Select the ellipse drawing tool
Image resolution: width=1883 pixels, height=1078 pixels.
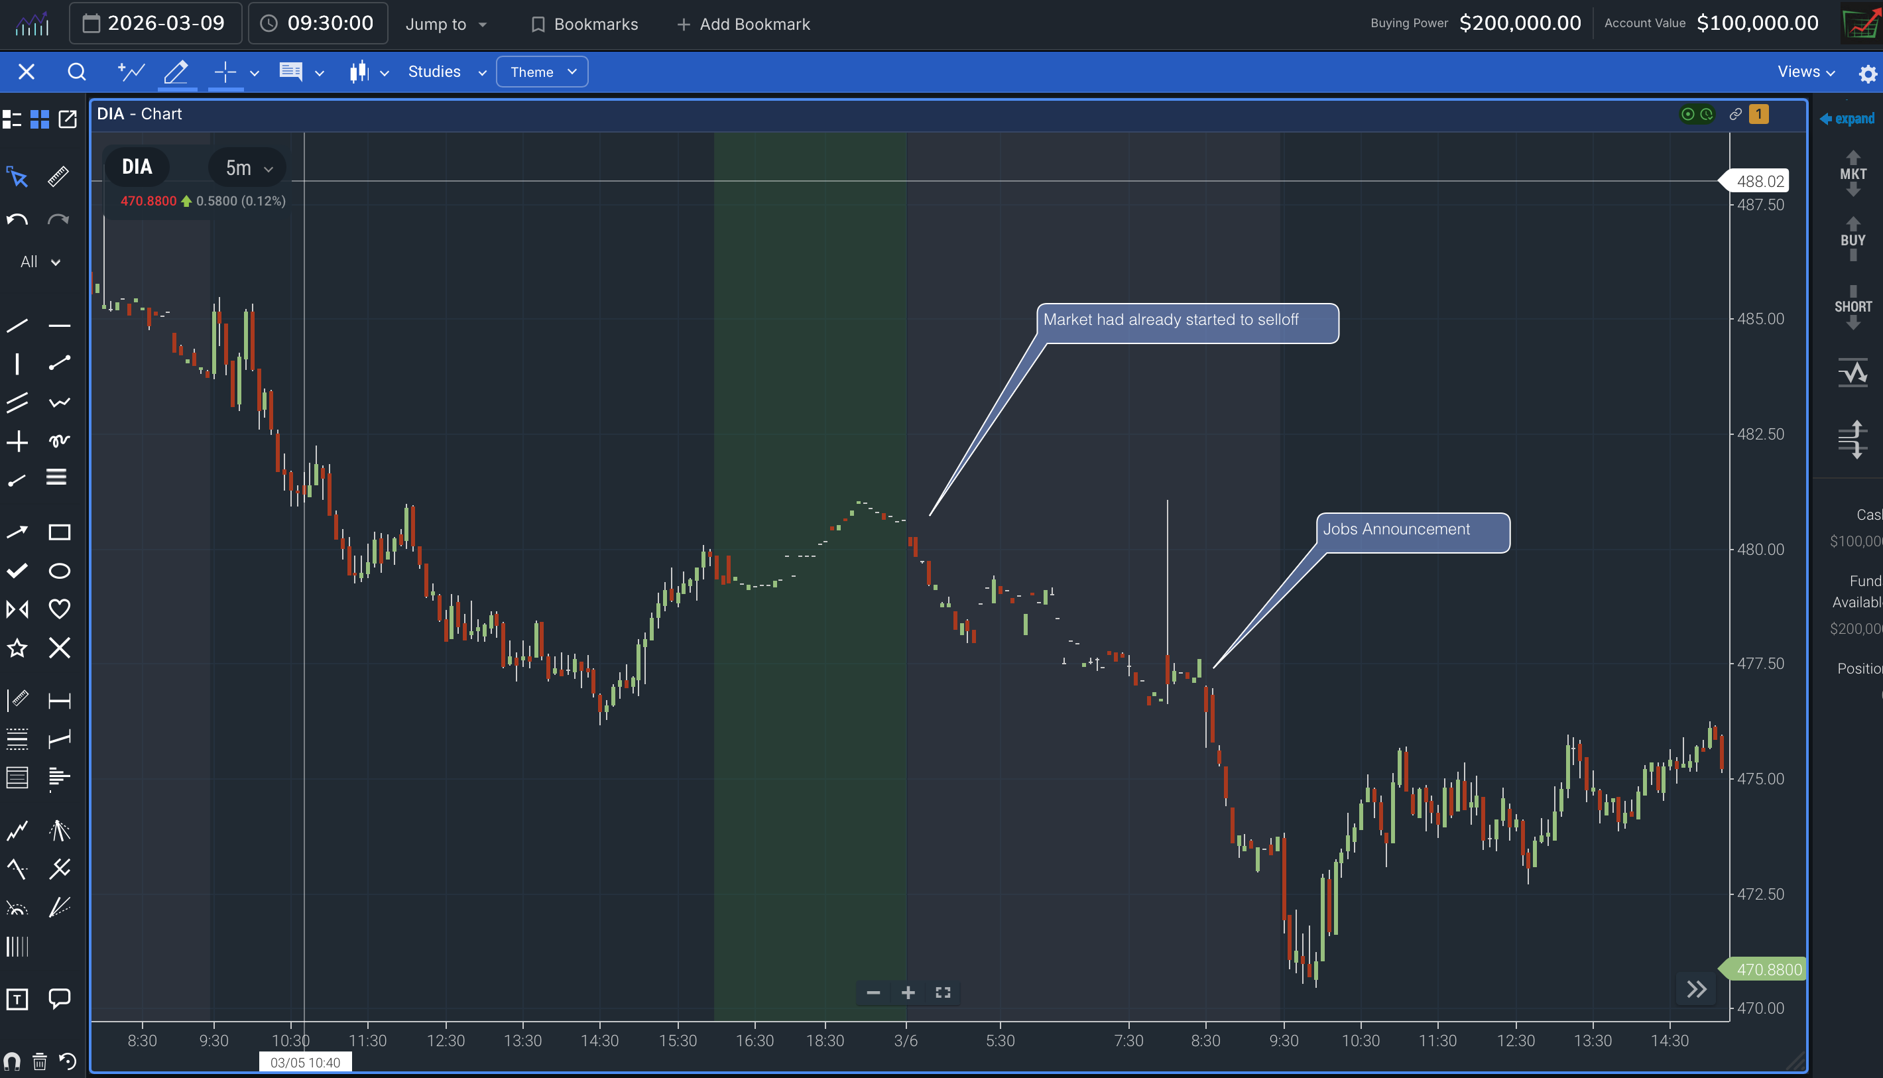(x=59, y=570)
